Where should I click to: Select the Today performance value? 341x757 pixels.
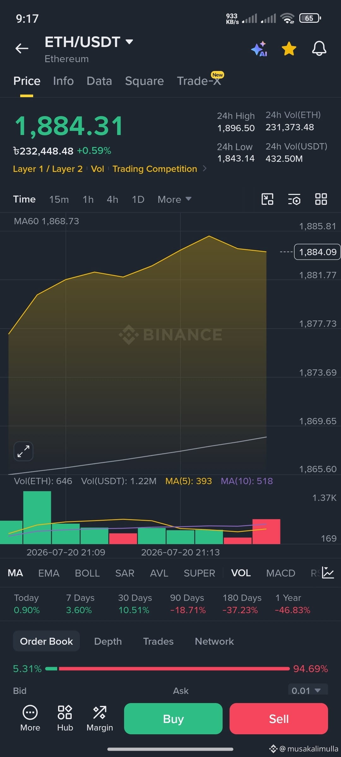27,610
